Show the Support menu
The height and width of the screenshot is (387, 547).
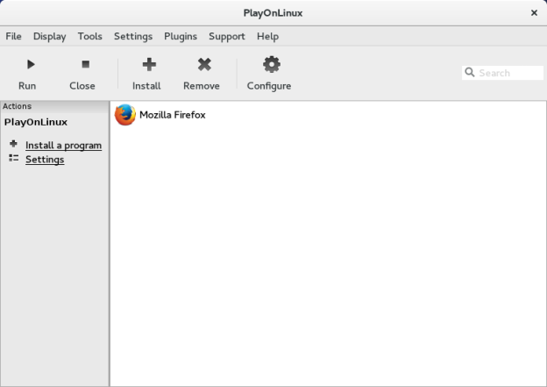coord(226,36)
